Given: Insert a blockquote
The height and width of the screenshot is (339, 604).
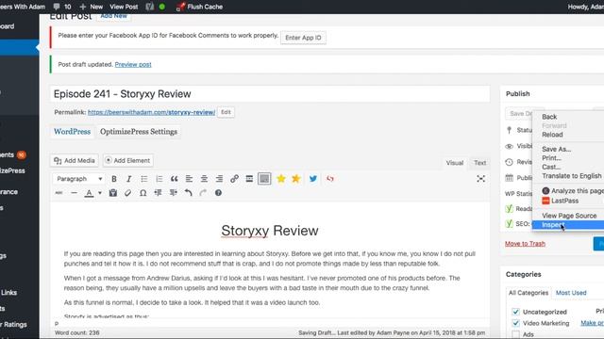Looking at the screenshot, I should (174, 179).
